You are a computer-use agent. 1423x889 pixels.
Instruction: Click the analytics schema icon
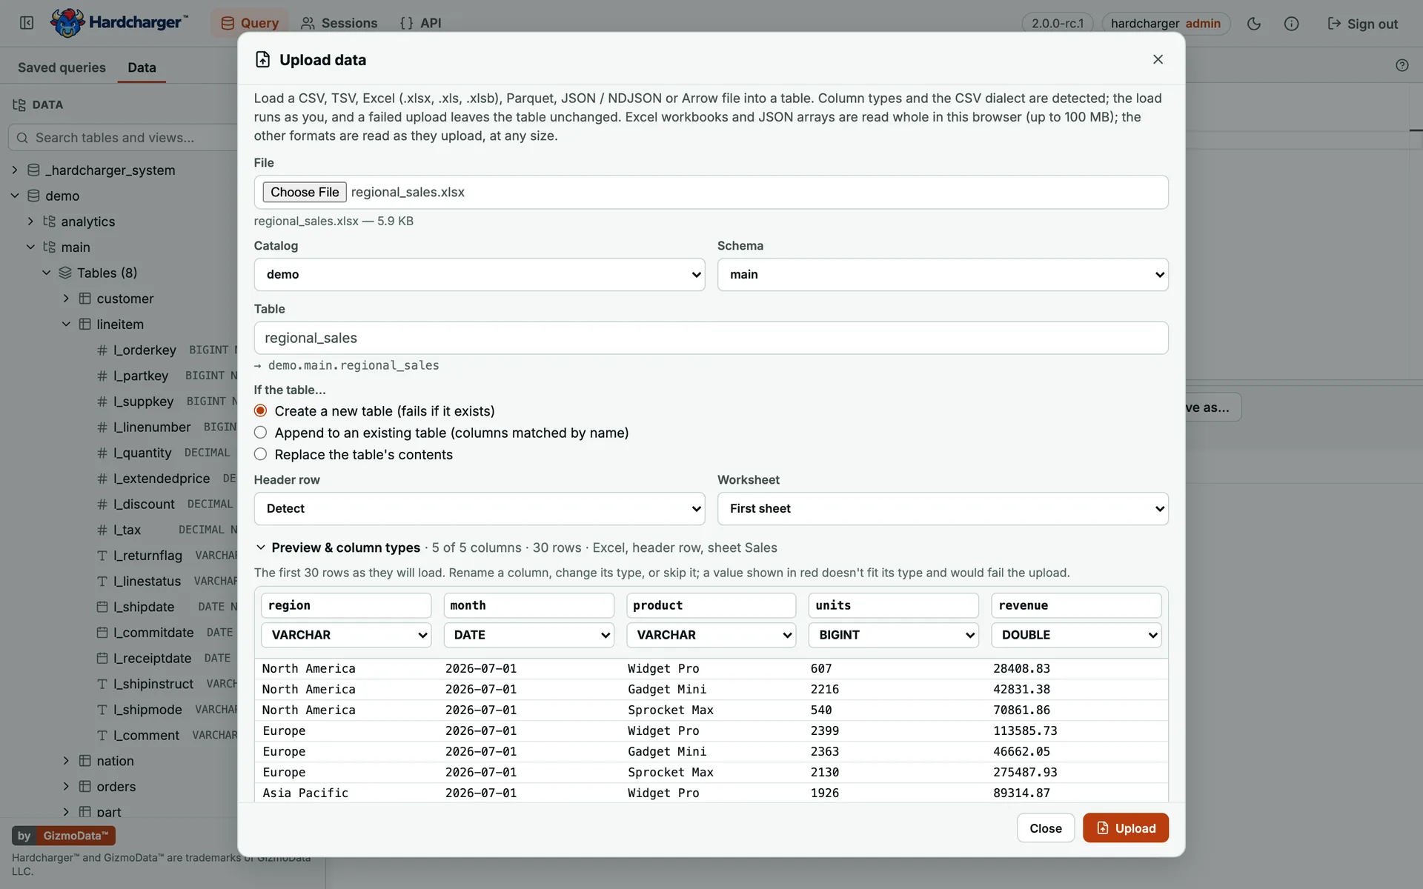tap(49, 221)
